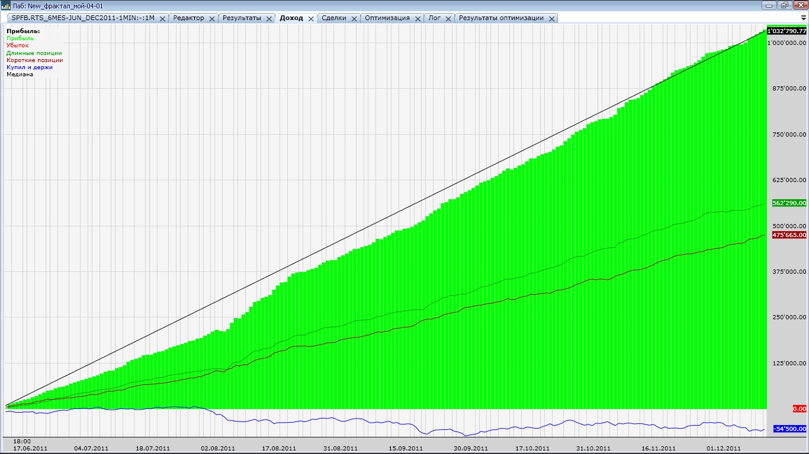
Task: Open the SPFB.RTS_6MES-JUN_DEC2011 tab
Action: (83, 18)
